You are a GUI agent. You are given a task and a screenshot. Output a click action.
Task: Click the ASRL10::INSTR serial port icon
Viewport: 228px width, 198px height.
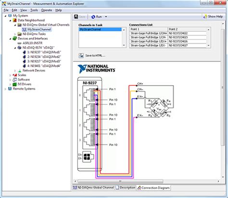point(19,43)
